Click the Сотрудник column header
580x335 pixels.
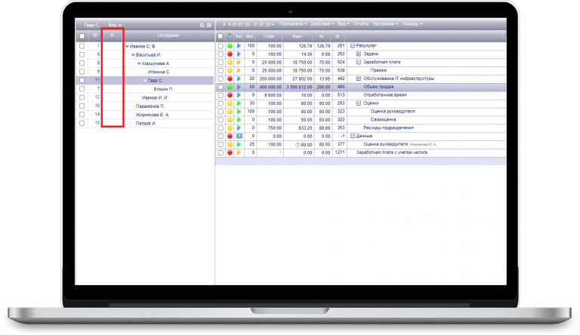168,35
